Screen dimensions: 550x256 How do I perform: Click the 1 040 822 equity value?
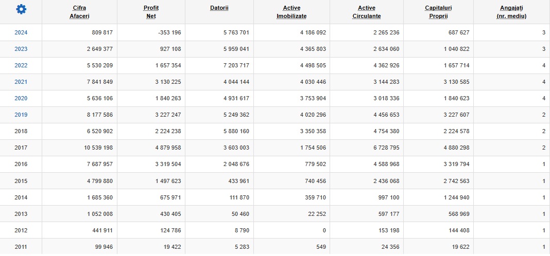click(456, 49)
